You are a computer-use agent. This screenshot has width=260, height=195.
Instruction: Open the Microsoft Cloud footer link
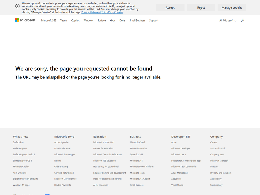(x=137, y=142)
